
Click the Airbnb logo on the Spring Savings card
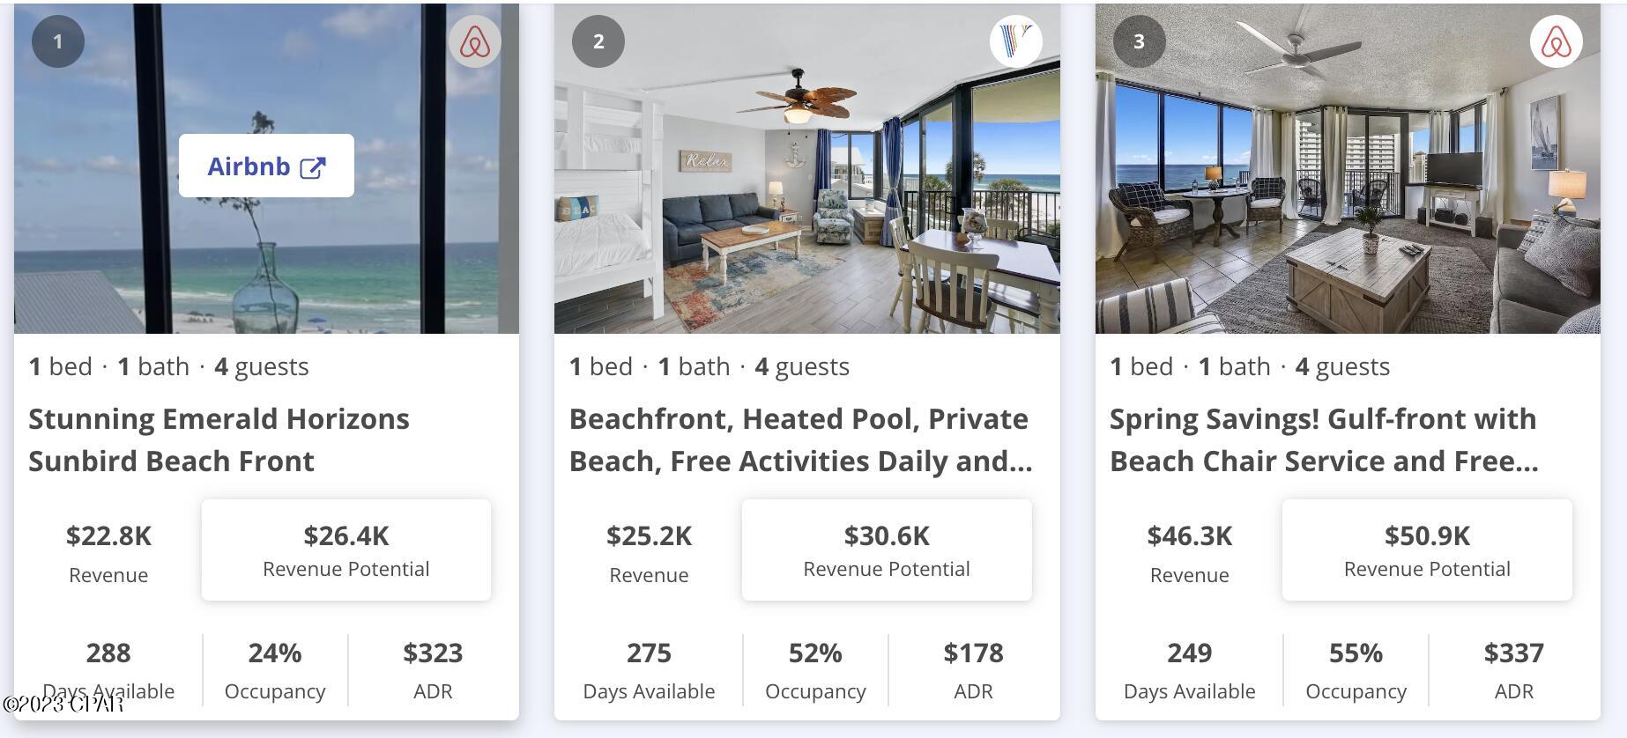pyautogui.click(x=1556, y=41)
